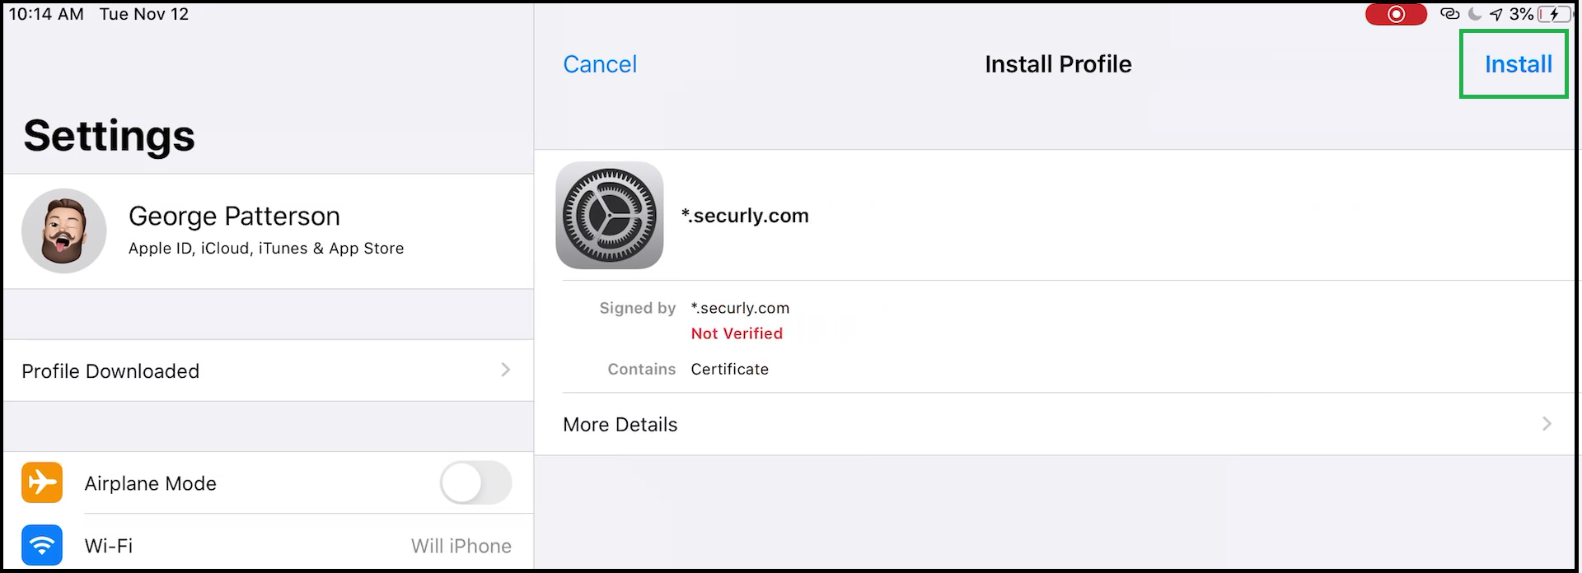Image resolution: width=1582 pixels, height=573 pixels.
Task: Tap the Airplane Mode orange icon
Action: click(42, 482)
